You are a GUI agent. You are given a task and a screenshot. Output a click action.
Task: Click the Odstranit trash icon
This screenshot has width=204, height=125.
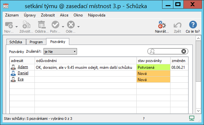tap(42, 25)
